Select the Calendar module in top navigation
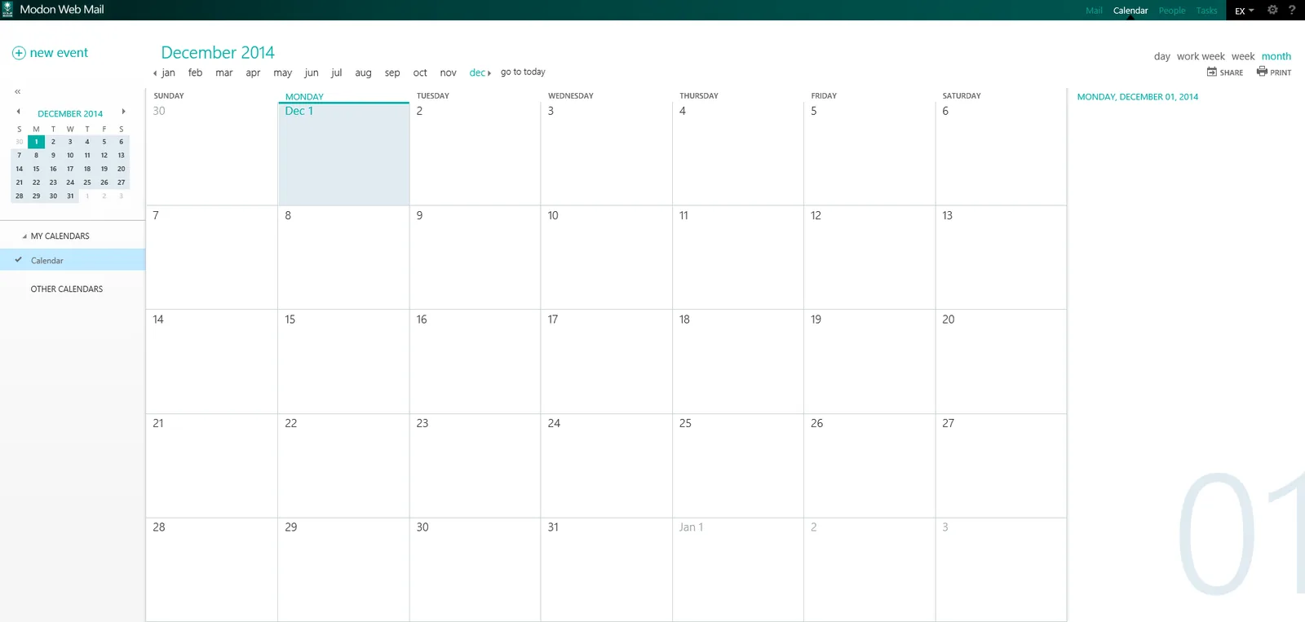 1130,11
